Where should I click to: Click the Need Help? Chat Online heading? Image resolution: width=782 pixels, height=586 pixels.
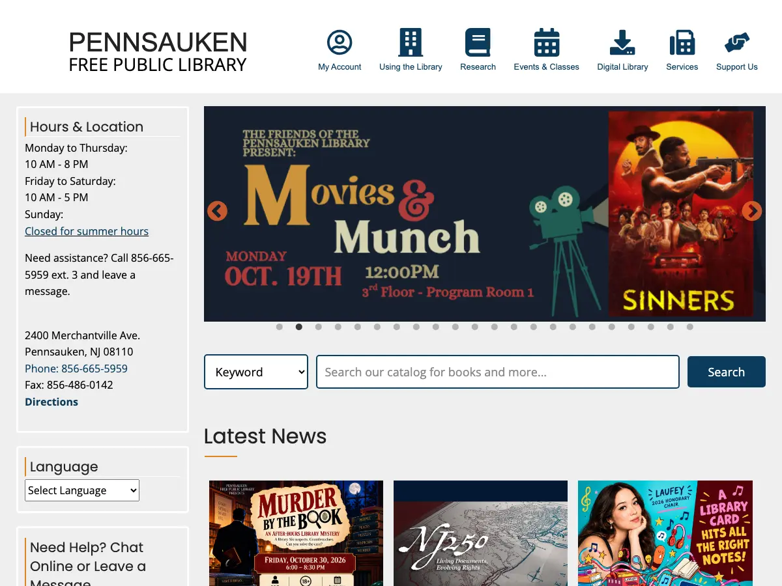pos(88,563)
